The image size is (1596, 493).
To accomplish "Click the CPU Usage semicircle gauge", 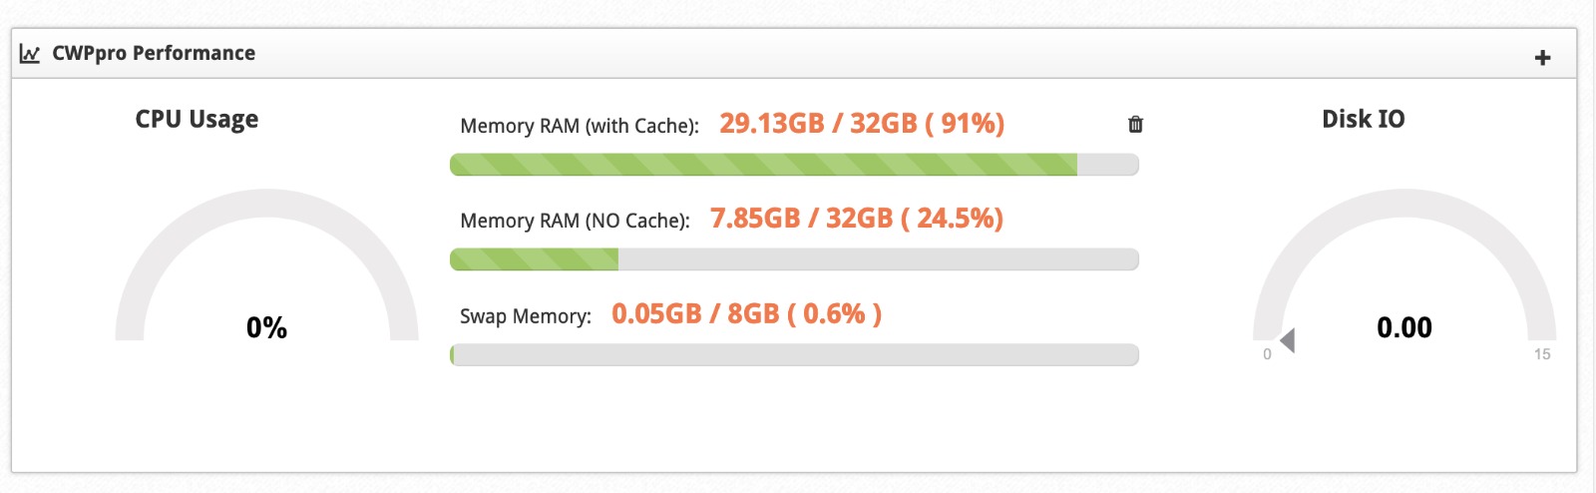I will pos(266,265).
